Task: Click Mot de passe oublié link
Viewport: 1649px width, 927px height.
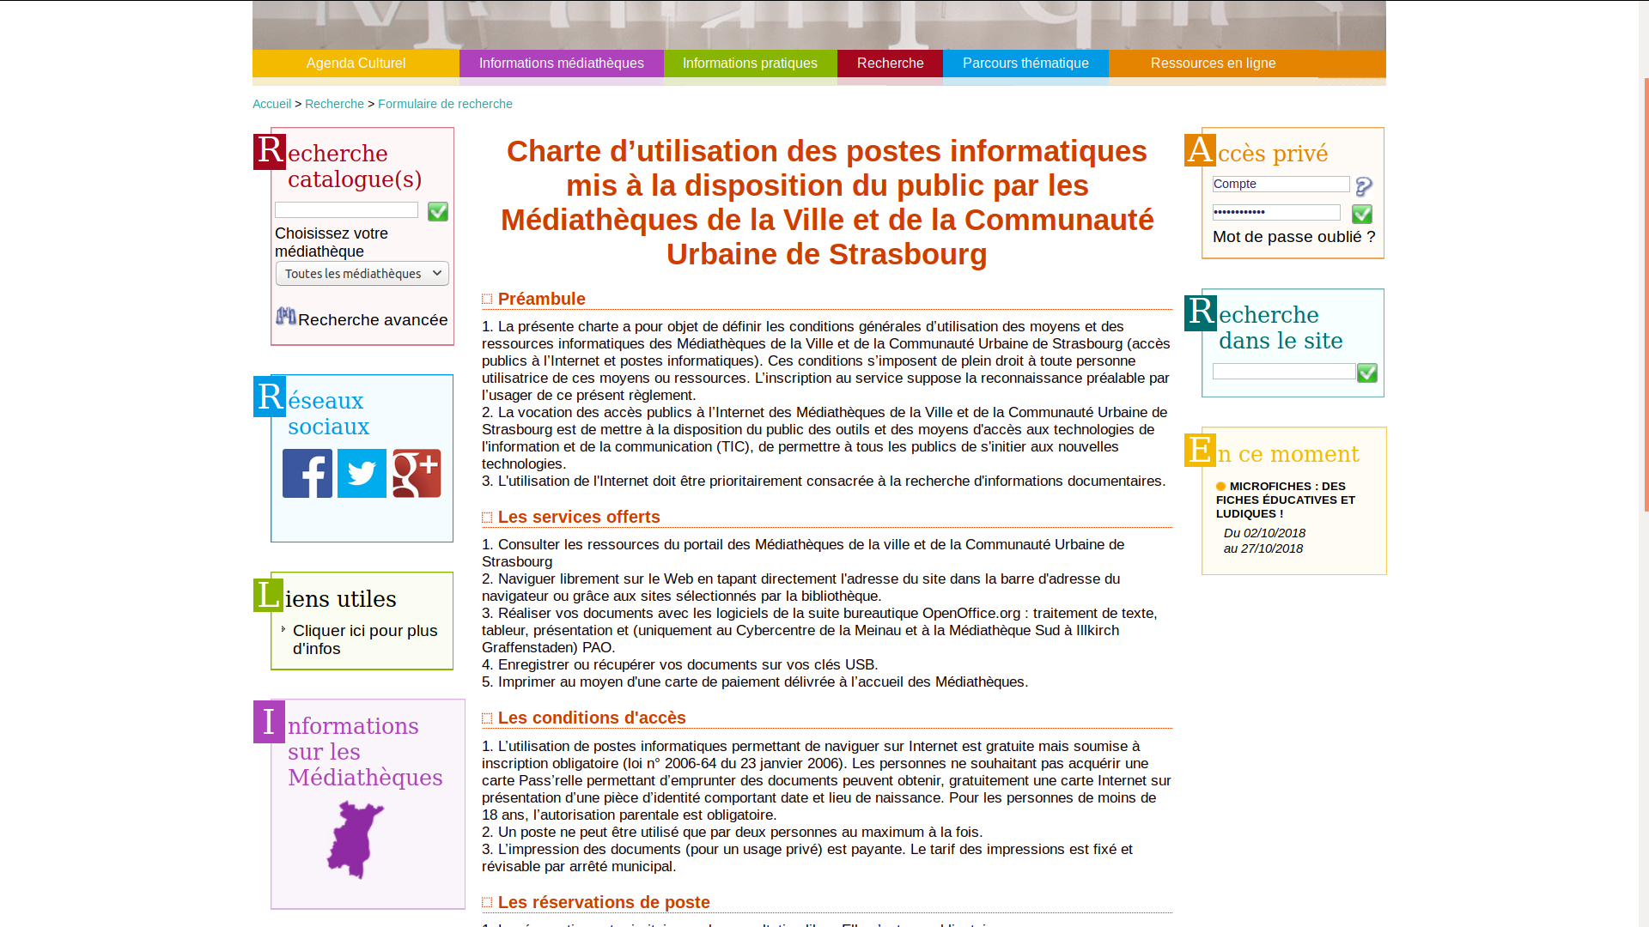Action: tap(1293, 237)
